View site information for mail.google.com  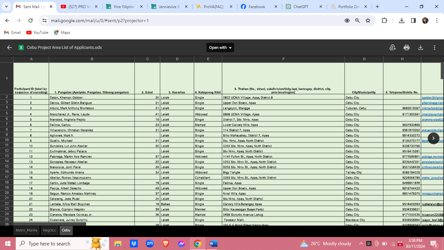click(45, 21)
